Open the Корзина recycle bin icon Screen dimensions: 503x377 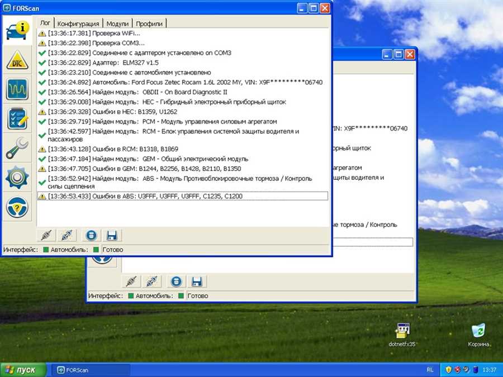click(x=478, y=335)
